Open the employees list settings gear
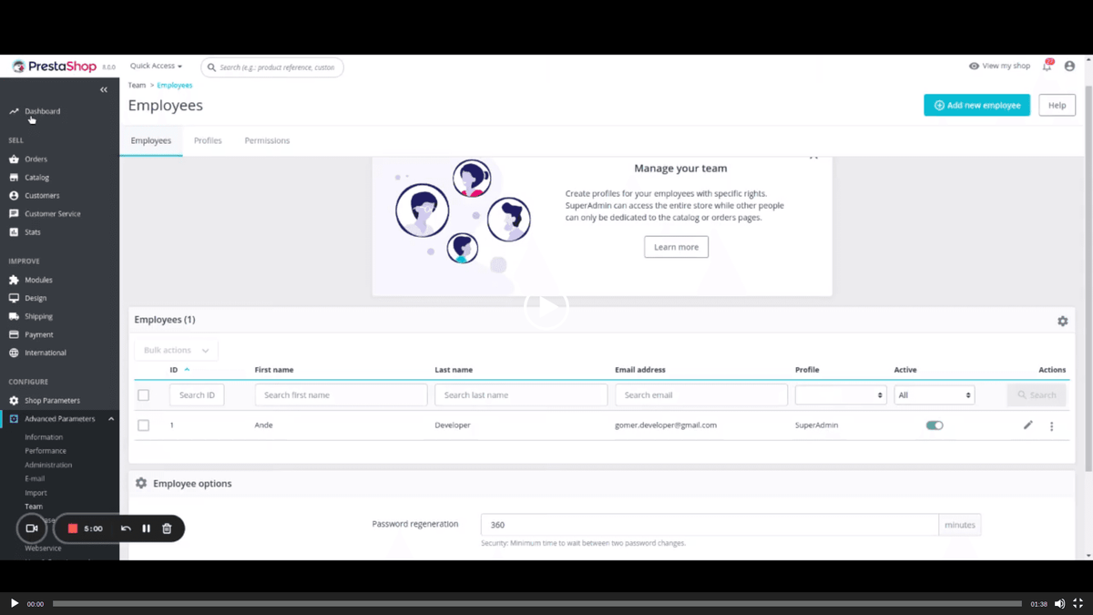1093x615 pixels. [x=1062, y=321]
